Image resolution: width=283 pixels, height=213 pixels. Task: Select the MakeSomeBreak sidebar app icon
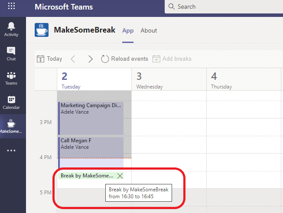pyautogui.click(x=11, y=126)
